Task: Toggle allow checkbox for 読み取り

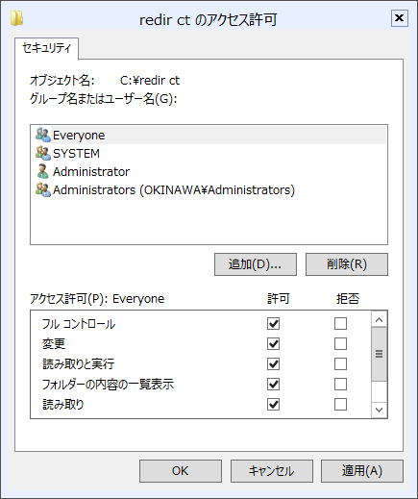Action: pos(273,405)
